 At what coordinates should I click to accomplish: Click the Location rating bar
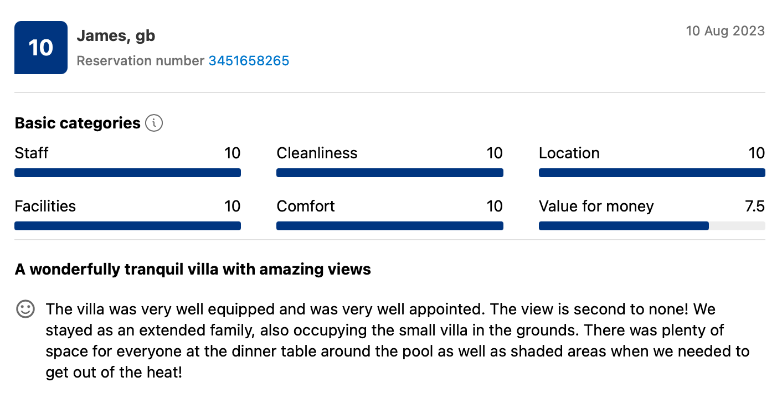pyautogui.click(x=652, y=173)
